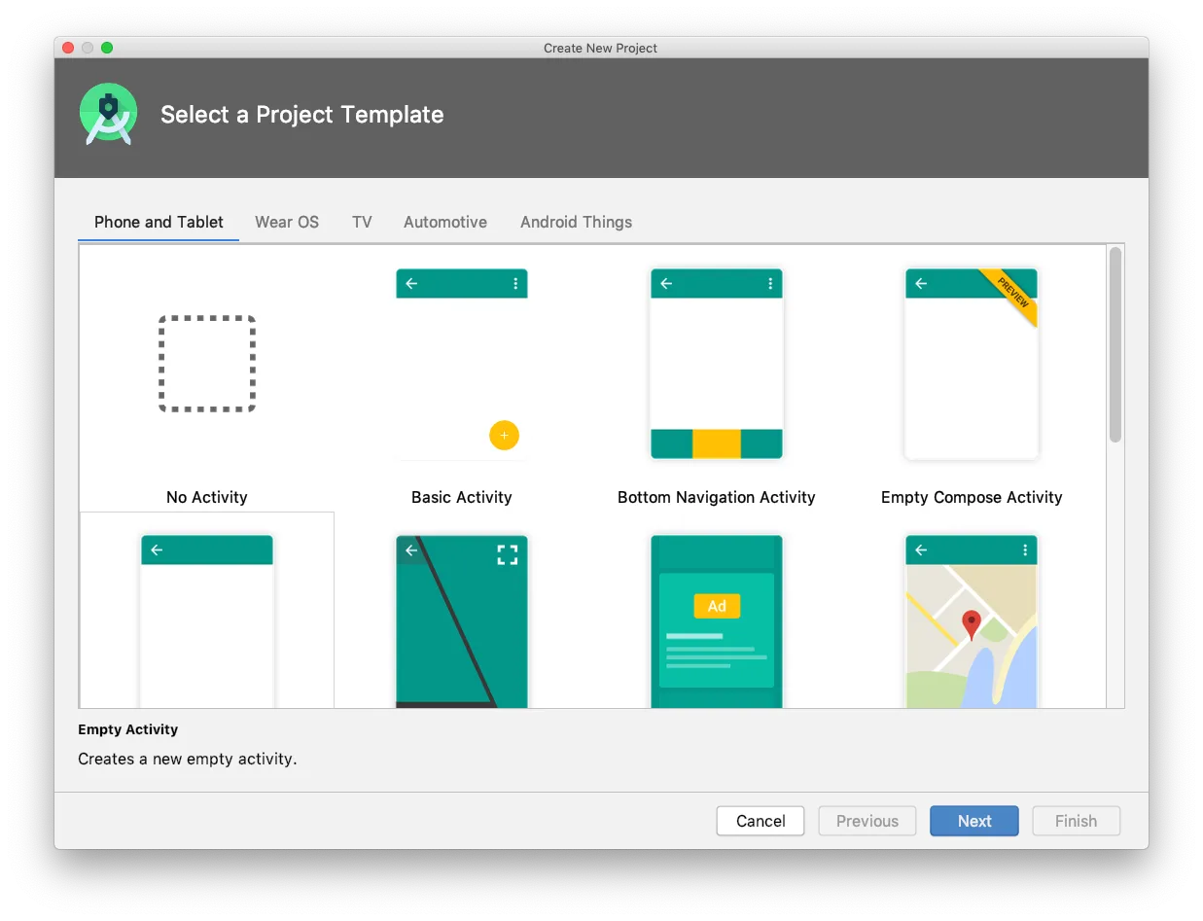Click the Next button
The width and height of the screenshot is (1203, 921).
[973, 820]
